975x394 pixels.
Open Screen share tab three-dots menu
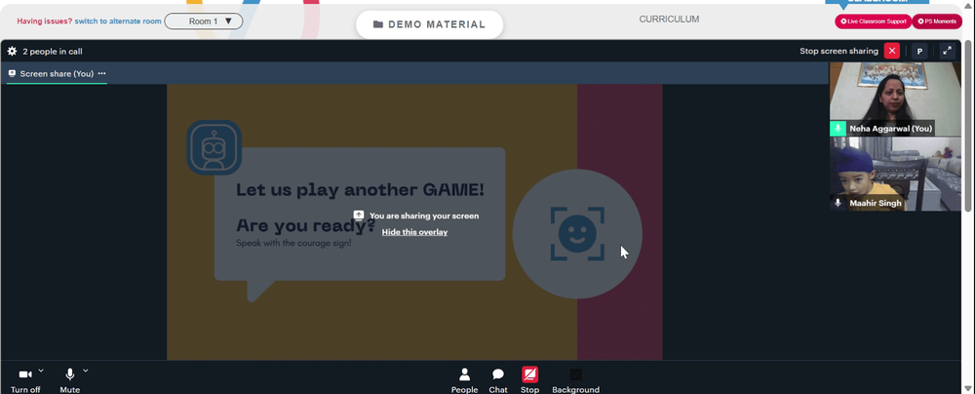(102, 73)
